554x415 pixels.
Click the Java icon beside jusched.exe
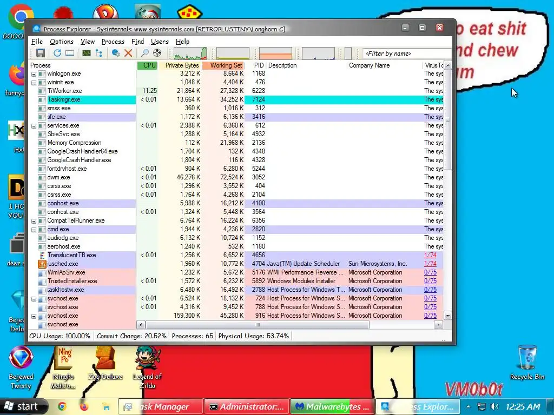tap(42, 264)
